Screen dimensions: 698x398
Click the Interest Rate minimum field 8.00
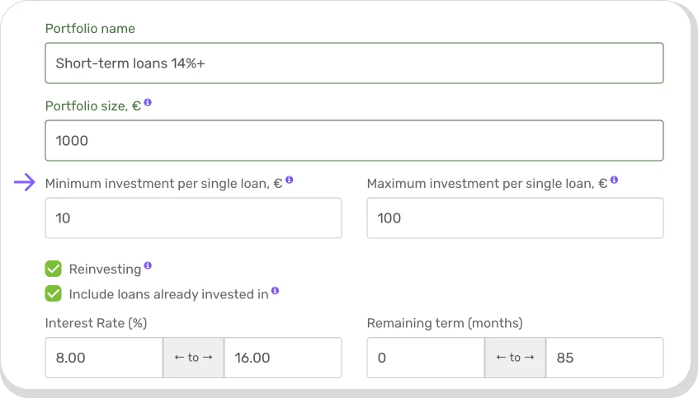(104, 358)
